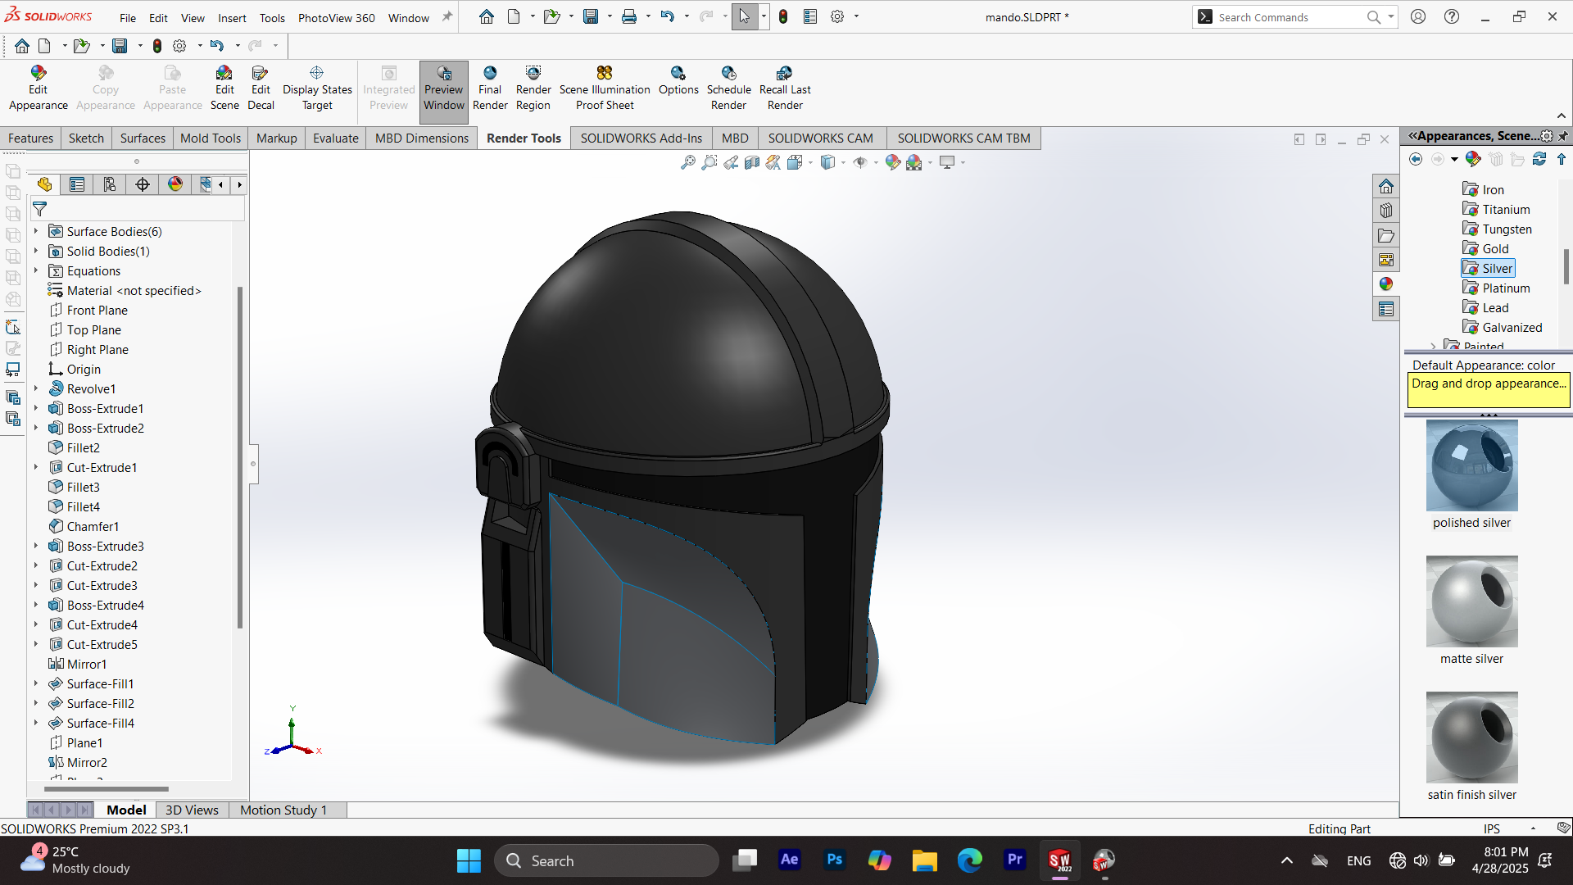The height and width of the screenshot is (885, 1573).
Task: Select Titanium appearance folder
Action: (x=1496, y=210)
